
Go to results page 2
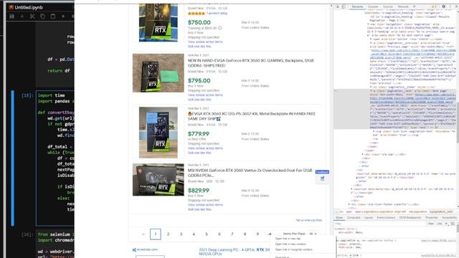click(168, 234)
